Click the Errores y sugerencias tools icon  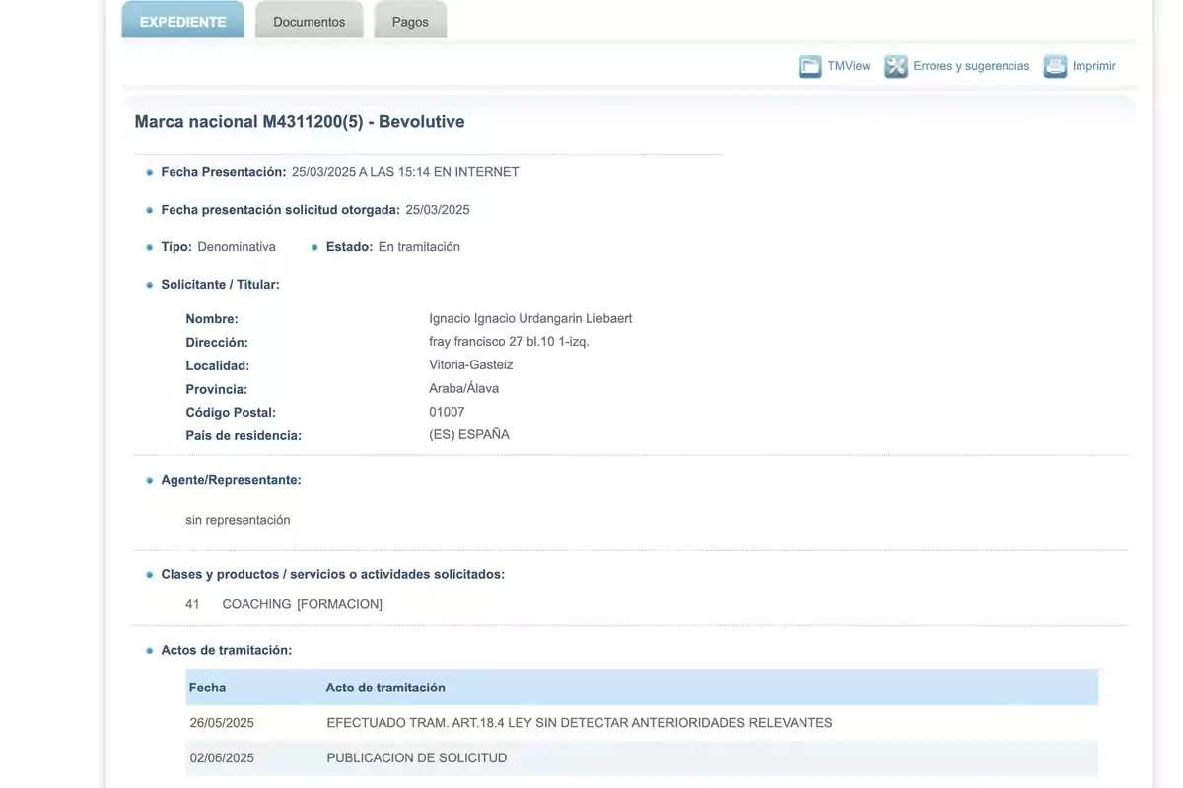click(896, 67)
